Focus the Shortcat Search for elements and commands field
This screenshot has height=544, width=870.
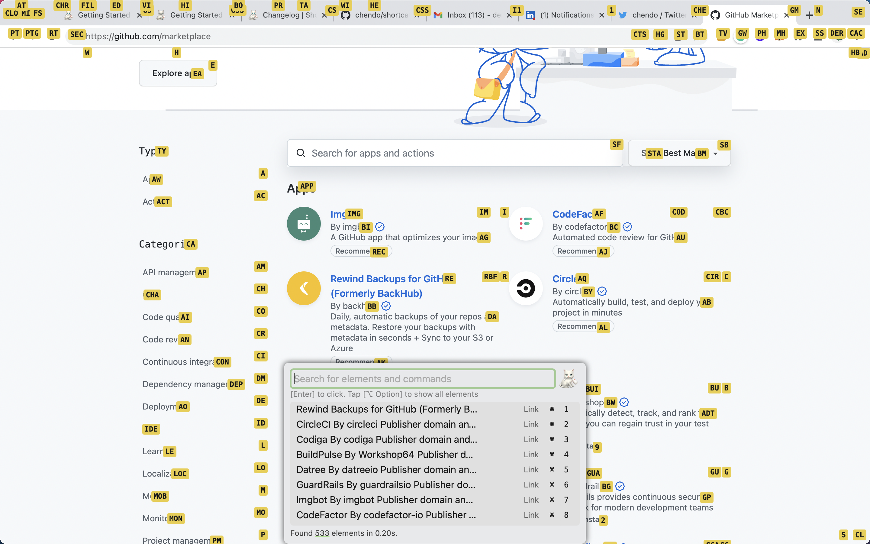coord(423,378)
